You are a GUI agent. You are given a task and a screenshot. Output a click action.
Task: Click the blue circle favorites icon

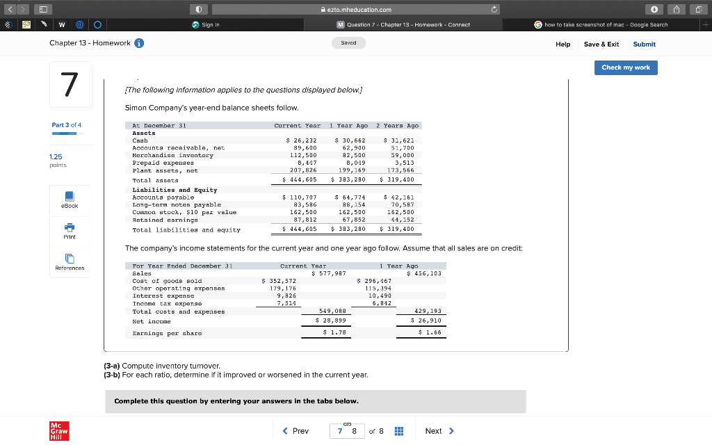(97, 24)
